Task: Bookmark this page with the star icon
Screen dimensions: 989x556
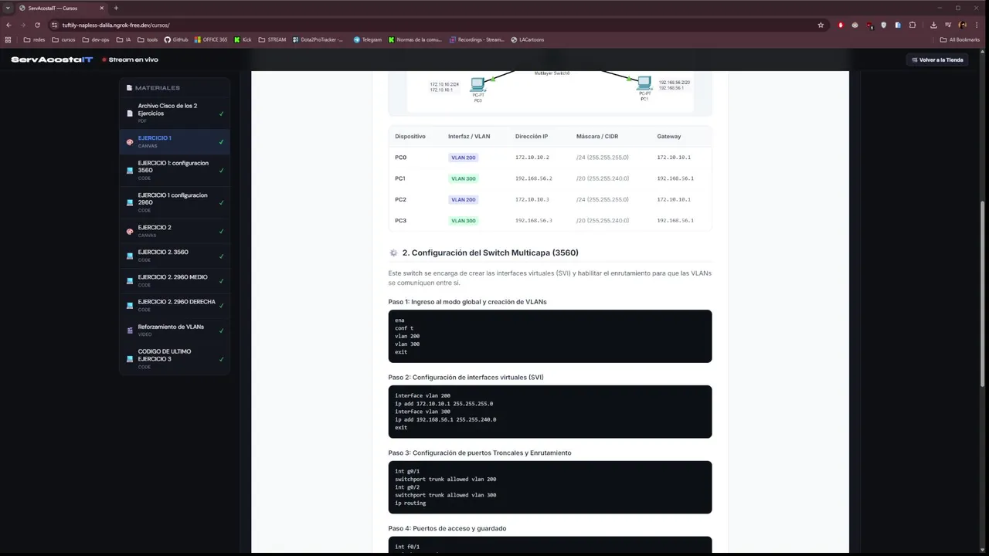Action: coord(821,25)
